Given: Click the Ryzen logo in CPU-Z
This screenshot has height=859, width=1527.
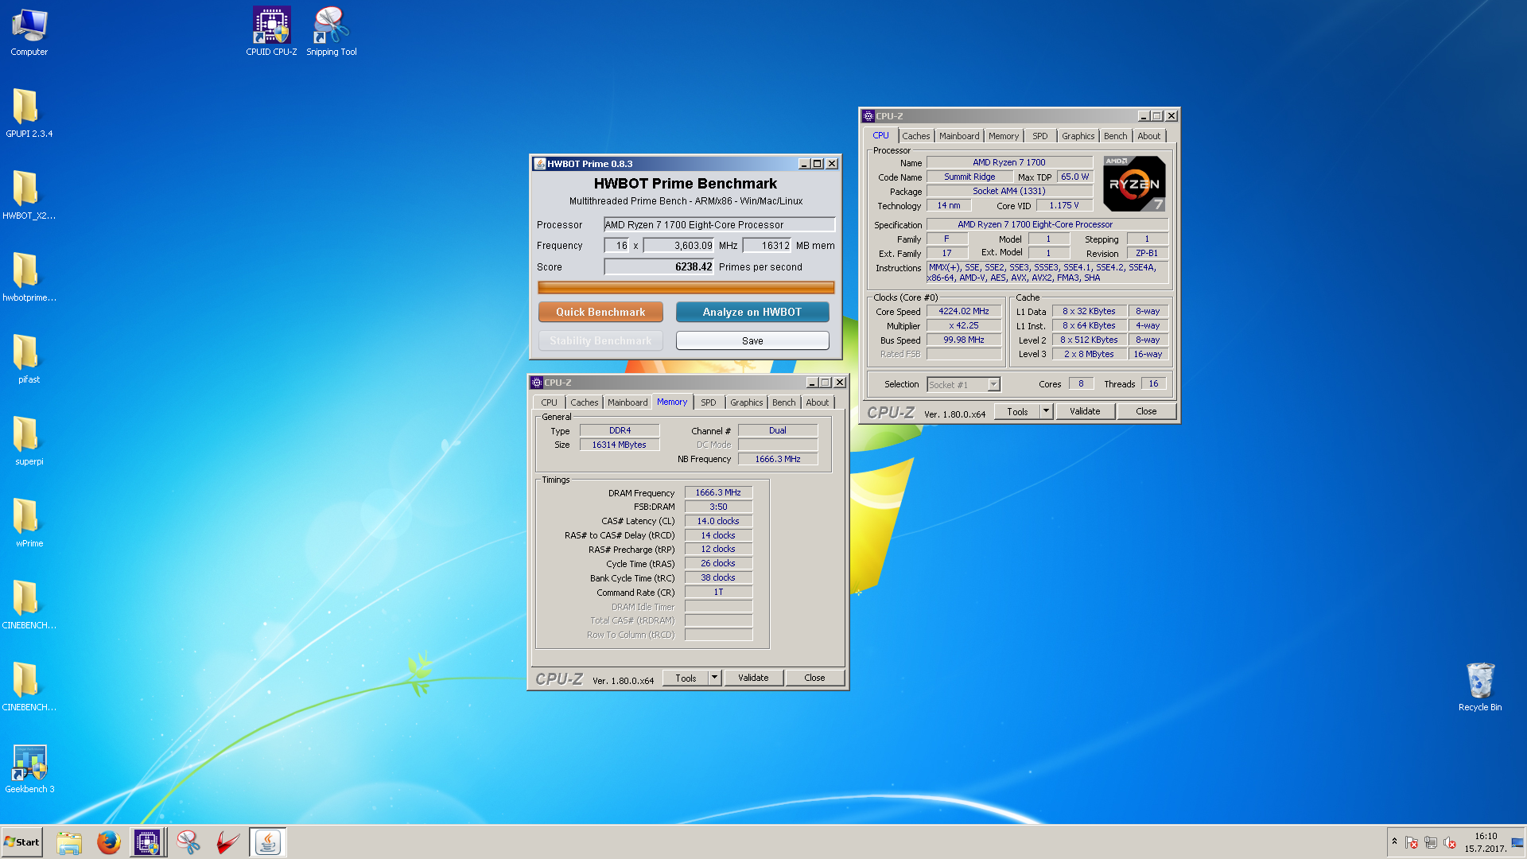Looking at the screenshot, I should point(1135,184).
